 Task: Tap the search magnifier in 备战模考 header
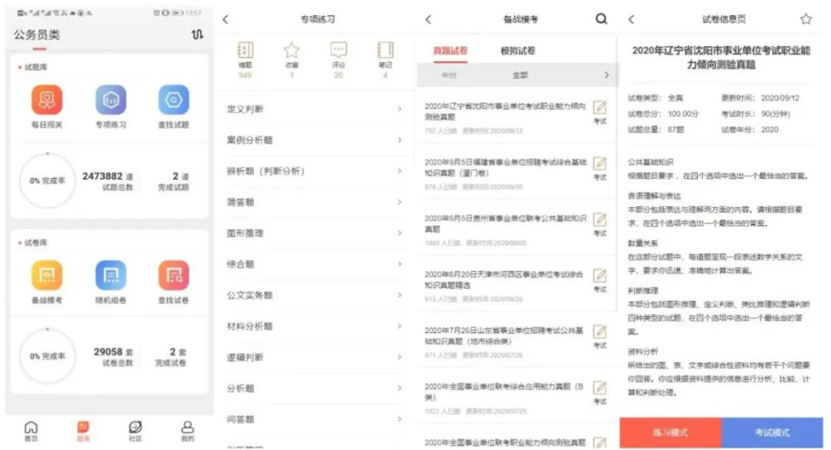tap(601, 19)
